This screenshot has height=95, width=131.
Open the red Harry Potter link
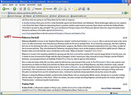click(x=97, y=51)
